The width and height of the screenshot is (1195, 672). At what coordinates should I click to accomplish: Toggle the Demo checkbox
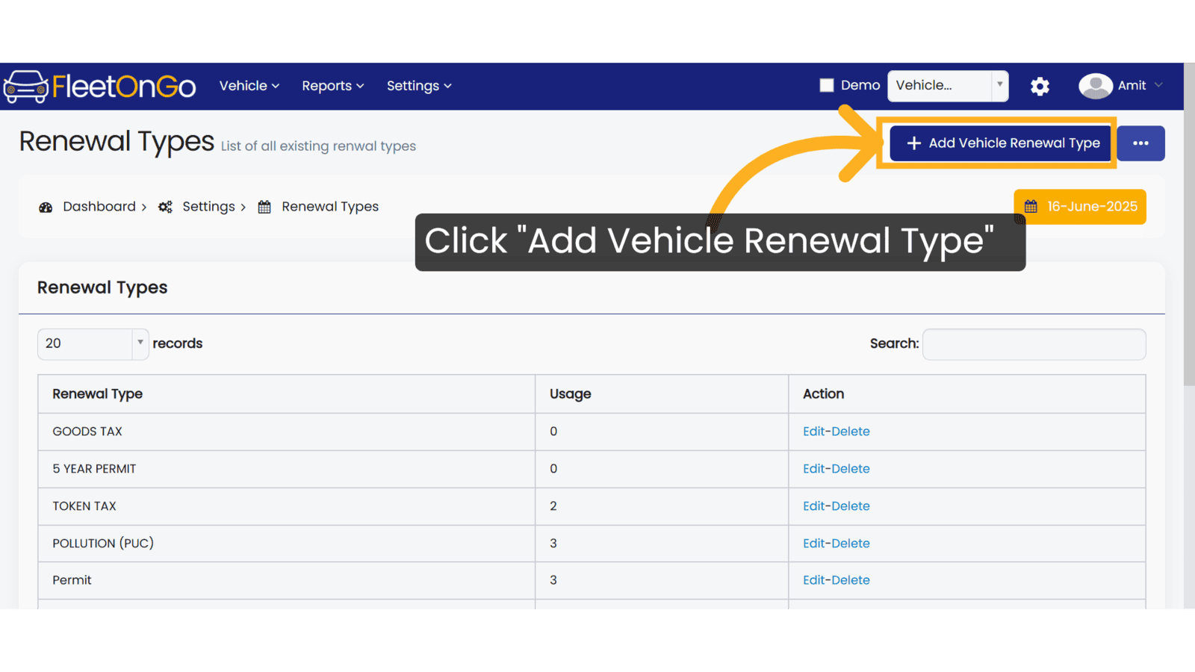[x=827, y=85]
